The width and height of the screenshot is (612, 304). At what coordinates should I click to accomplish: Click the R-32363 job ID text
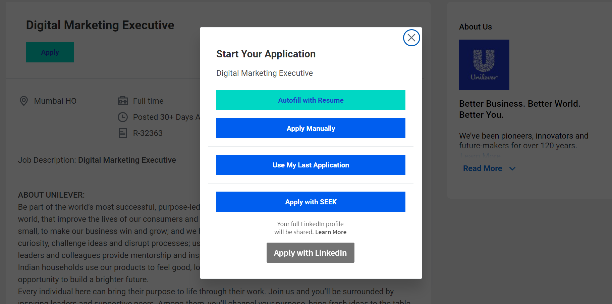tap(148, 133)
